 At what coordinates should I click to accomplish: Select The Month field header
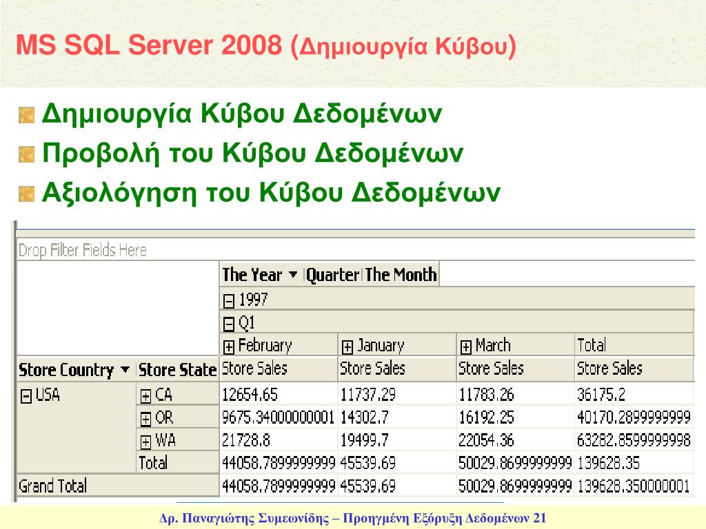pos(401,274)
